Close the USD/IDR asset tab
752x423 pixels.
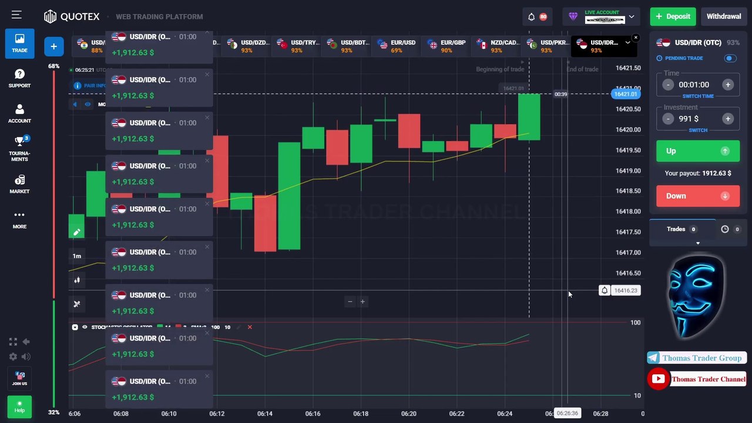[636, 38]
